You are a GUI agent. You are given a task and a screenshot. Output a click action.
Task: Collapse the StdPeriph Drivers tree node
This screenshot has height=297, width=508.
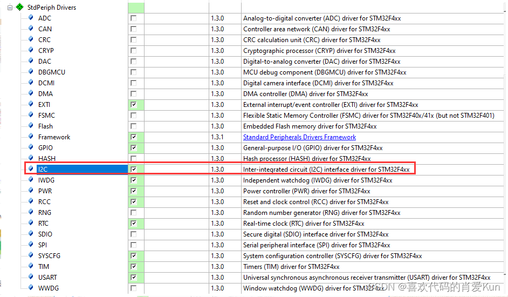(10, 7)
